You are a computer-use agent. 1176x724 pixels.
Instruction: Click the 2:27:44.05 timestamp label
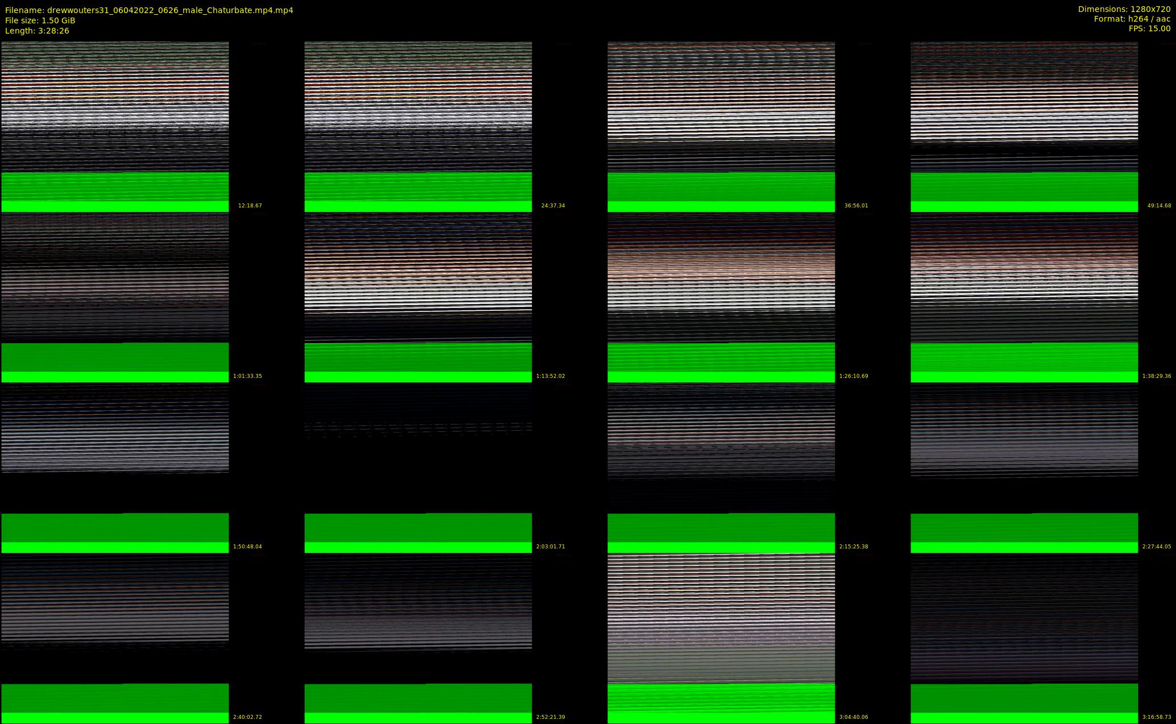[x=1157, y=547]
